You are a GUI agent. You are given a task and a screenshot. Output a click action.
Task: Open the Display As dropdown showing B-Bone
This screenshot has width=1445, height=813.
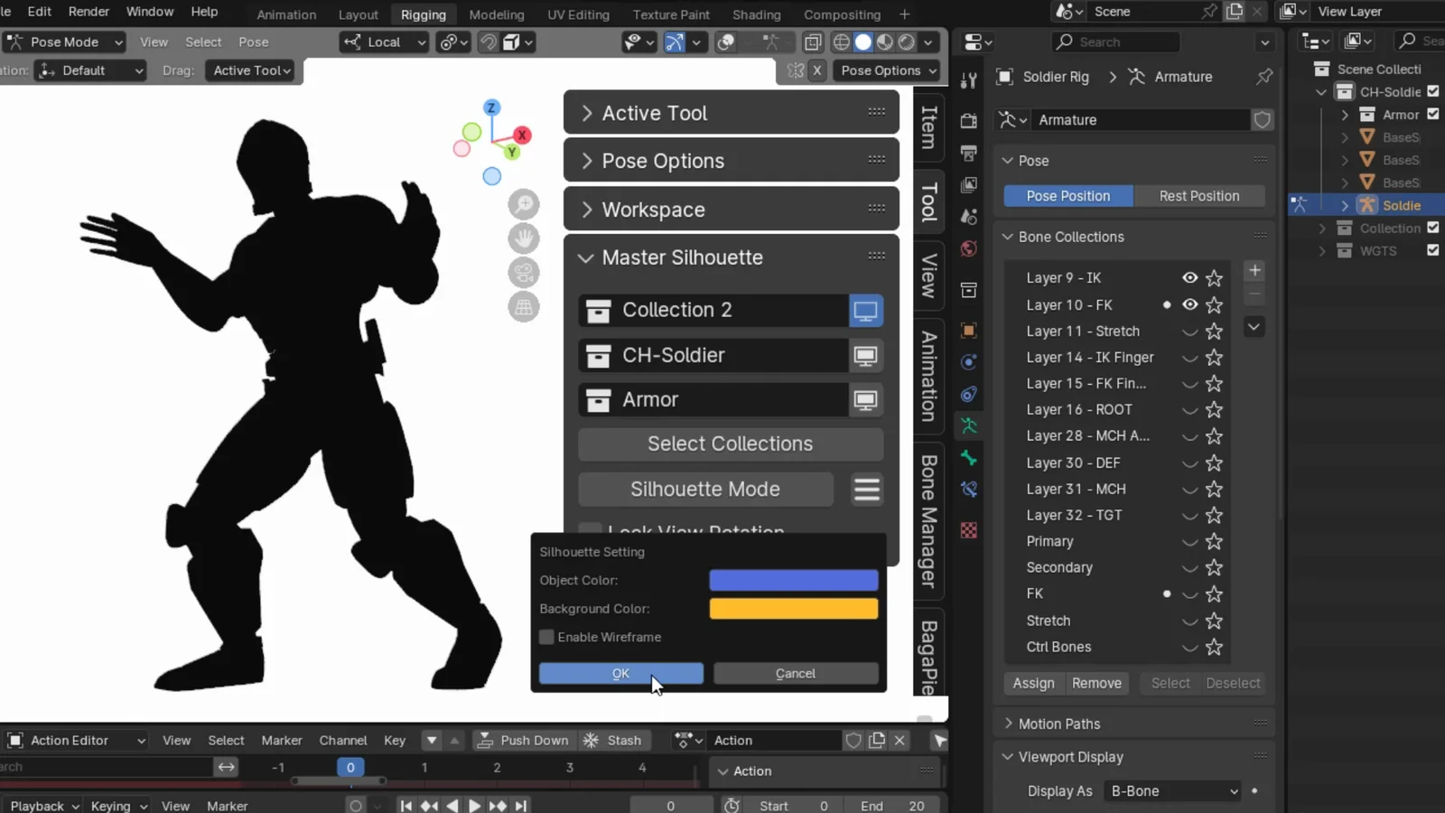[1172, 790]
